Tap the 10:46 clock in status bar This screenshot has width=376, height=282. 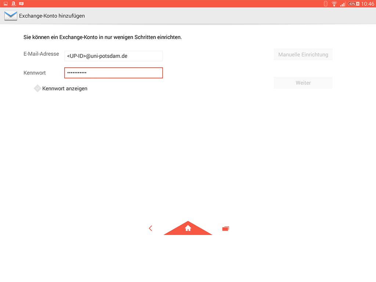368,4
